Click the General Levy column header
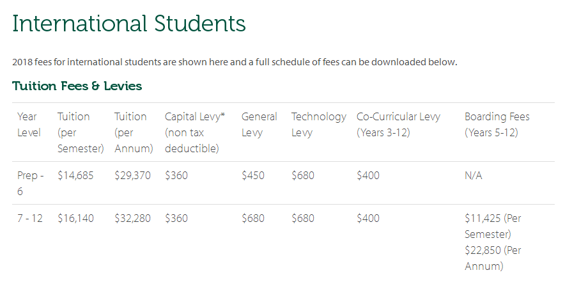The width and height of the screenshot is (565, 291). [x=259, y=125]
